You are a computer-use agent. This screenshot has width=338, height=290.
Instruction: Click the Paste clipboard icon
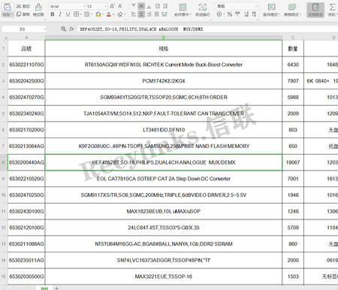(8, 7)
